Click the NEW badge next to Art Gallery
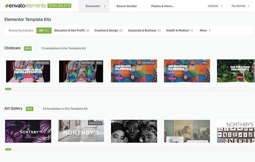Image resolution: width=255 pixels, height=162 pixels. click(30, 109)
